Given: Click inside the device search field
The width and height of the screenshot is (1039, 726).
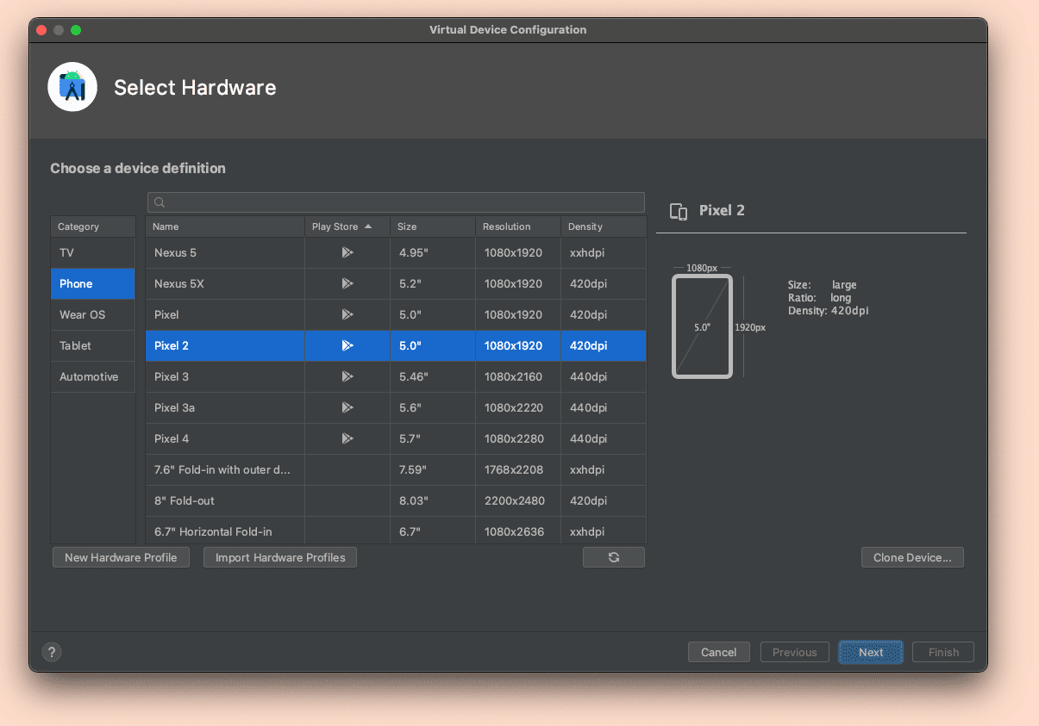Looking at the screenshot, I should coord(397,202).
